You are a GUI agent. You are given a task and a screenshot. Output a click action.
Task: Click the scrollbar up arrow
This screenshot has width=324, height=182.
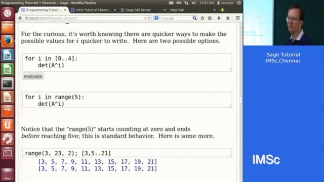(x=241, y=25)
